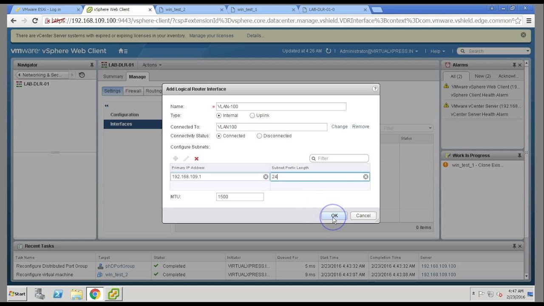This screenshot has width=544, height=306.
Task: Select Uplink type radio button
Action: (252, 116)
